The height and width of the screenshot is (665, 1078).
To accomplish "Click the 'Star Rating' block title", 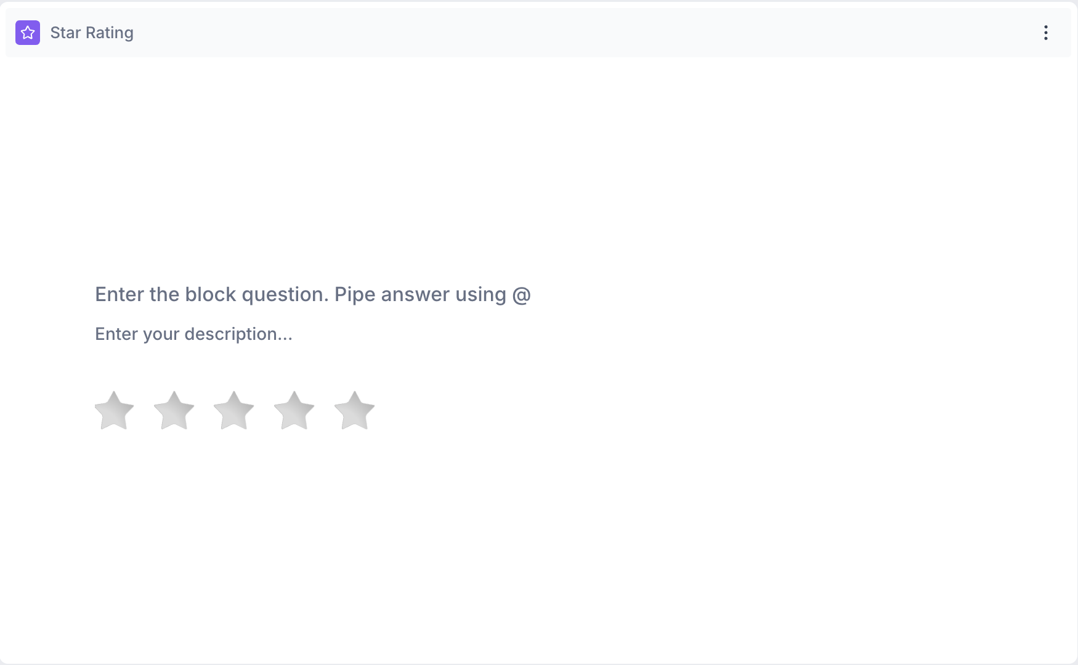I will pyautogui.click(x=92, y=33).
